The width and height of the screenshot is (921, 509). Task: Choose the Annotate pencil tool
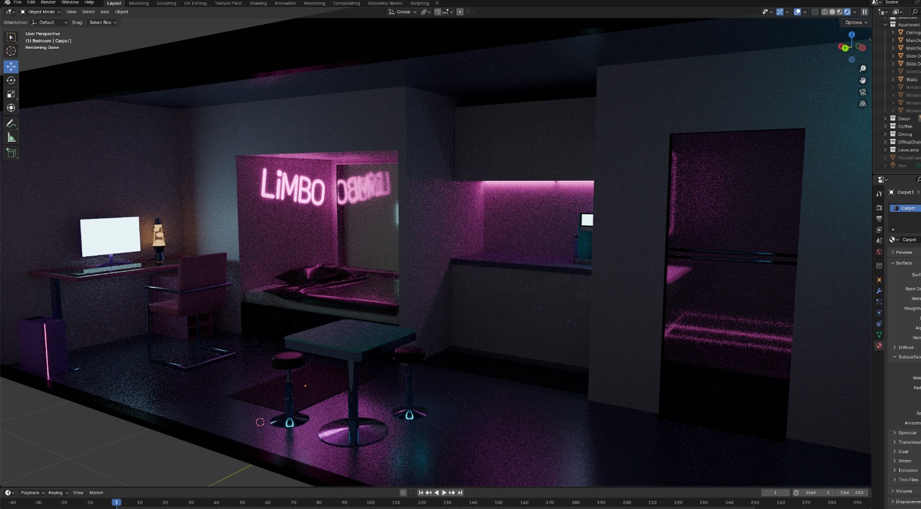tap(11, 124)
